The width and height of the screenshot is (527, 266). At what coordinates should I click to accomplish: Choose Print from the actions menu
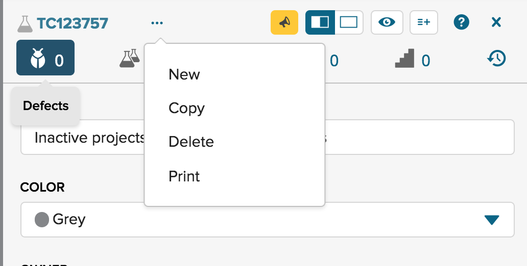pos(184,176)
